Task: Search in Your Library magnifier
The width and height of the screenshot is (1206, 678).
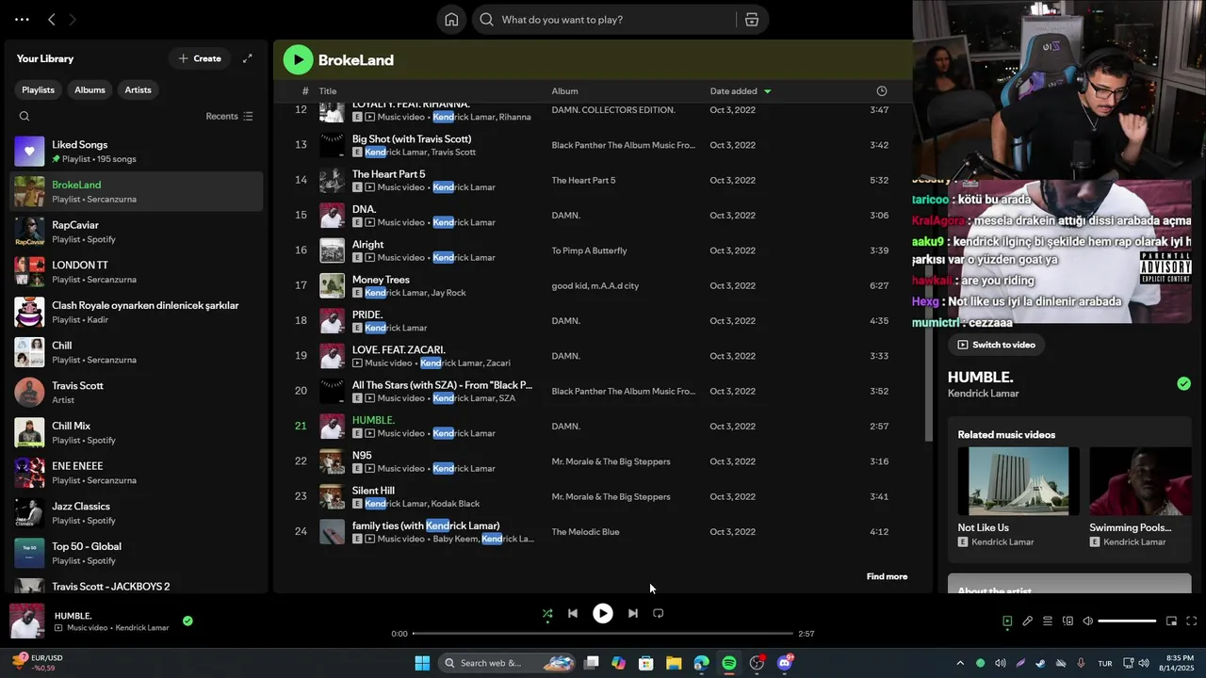Action: pyautogui.click(x=24, y=117)
